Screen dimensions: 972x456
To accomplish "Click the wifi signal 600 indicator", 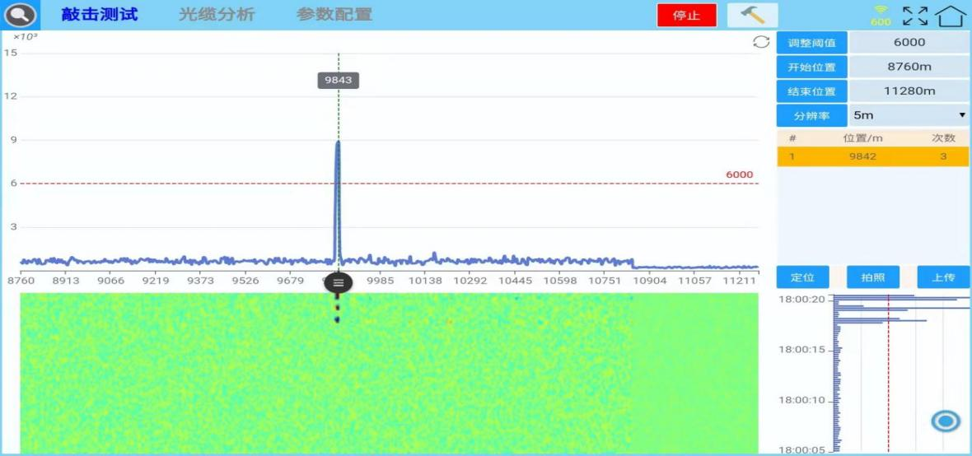I will point(881,16).
